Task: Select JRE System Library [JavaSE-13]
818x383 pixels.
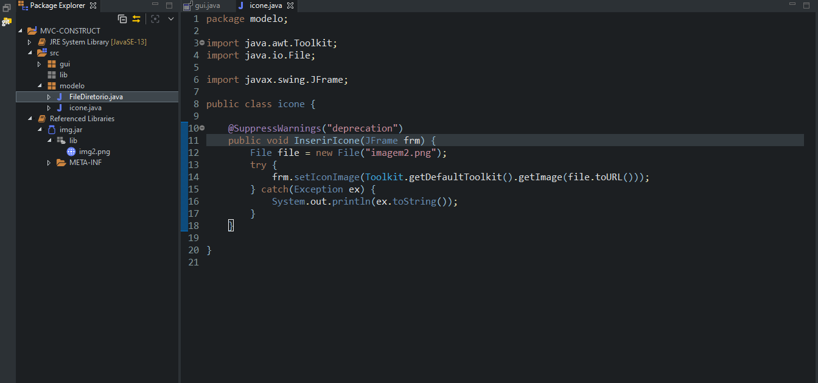Action: [98, 42]
